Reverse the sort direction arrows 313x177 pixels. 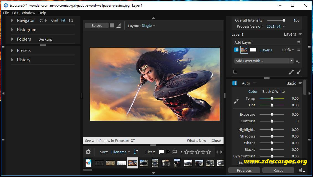pos(136,152)
